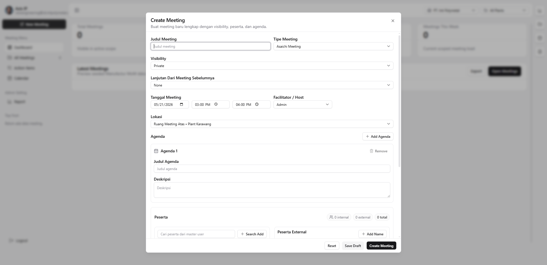Click the Add Agenda button

click(378, 136)
